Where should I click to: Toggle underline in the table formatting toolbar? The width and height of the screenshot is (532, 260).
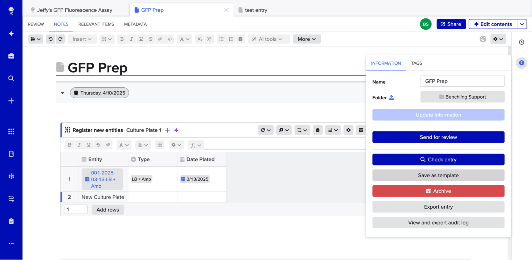coord(89,145)
